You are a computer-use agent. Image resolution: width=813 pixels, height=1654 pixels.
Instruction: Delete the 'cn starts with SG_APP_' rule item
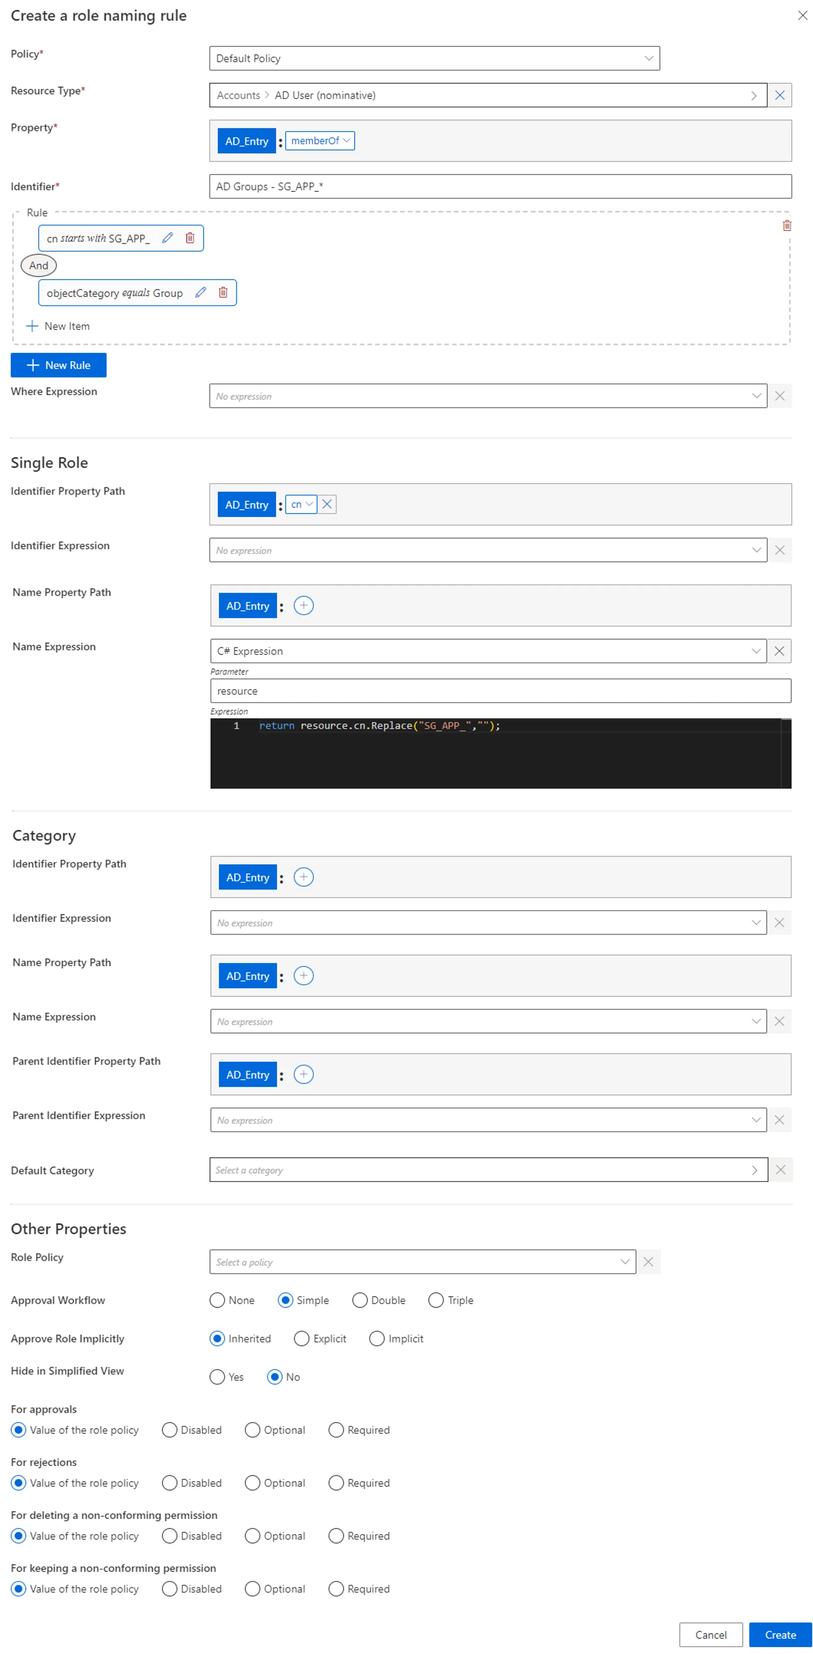tap(190, 238)
